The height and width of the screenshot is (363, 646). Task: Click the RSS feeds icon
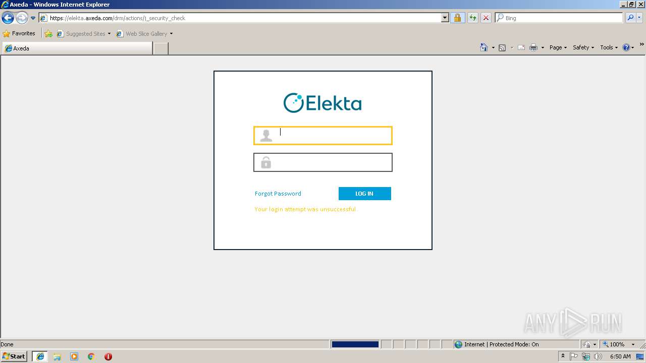(502, 47)
